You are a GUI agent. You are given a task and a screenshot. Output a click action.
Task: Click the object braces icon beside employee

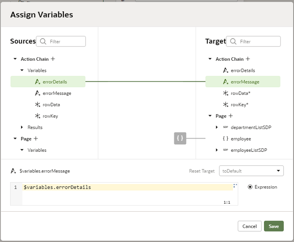[x=226, y=139]
